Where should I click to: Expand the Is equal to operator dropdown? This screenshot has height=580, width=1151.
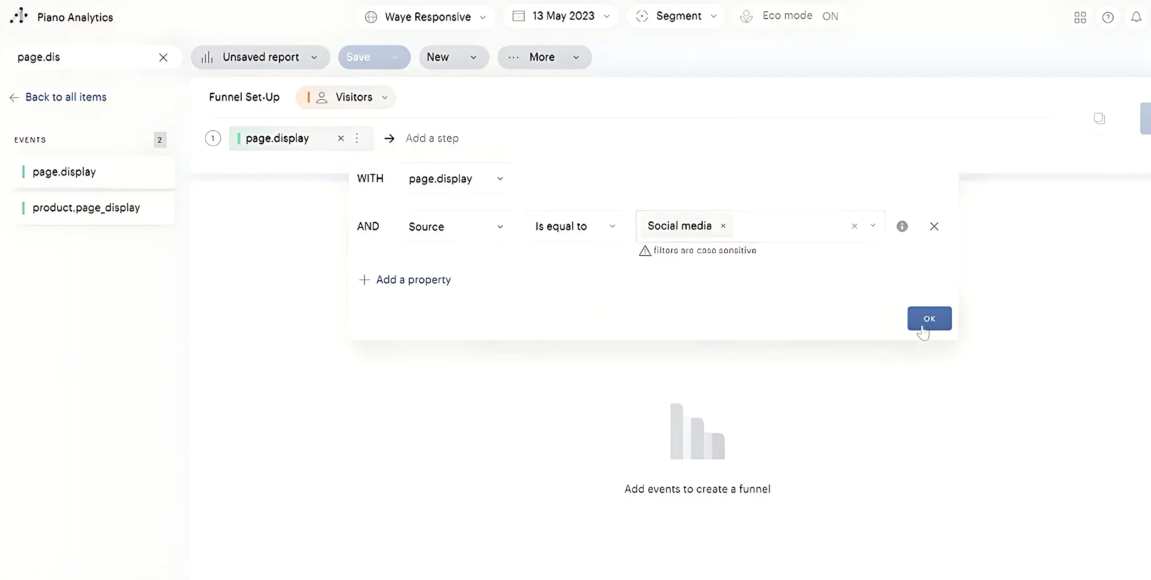pos(575,226)
